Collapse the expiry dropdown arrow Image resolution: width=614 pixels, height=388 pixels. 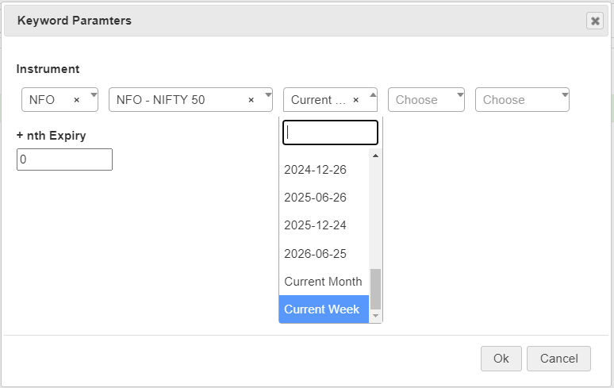tap(372, 96)
